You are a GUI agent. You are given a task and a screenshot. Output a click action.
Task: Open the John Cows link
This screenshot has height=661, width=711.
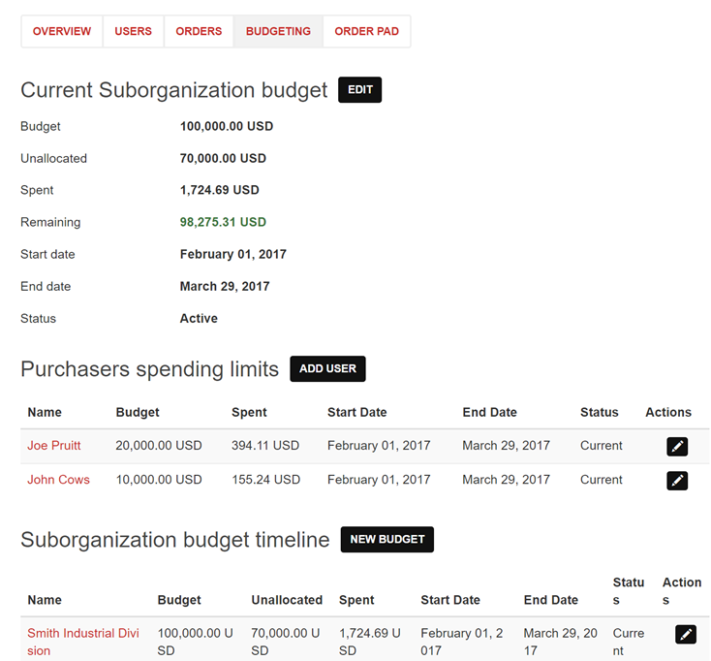click(x=58, y=480)
